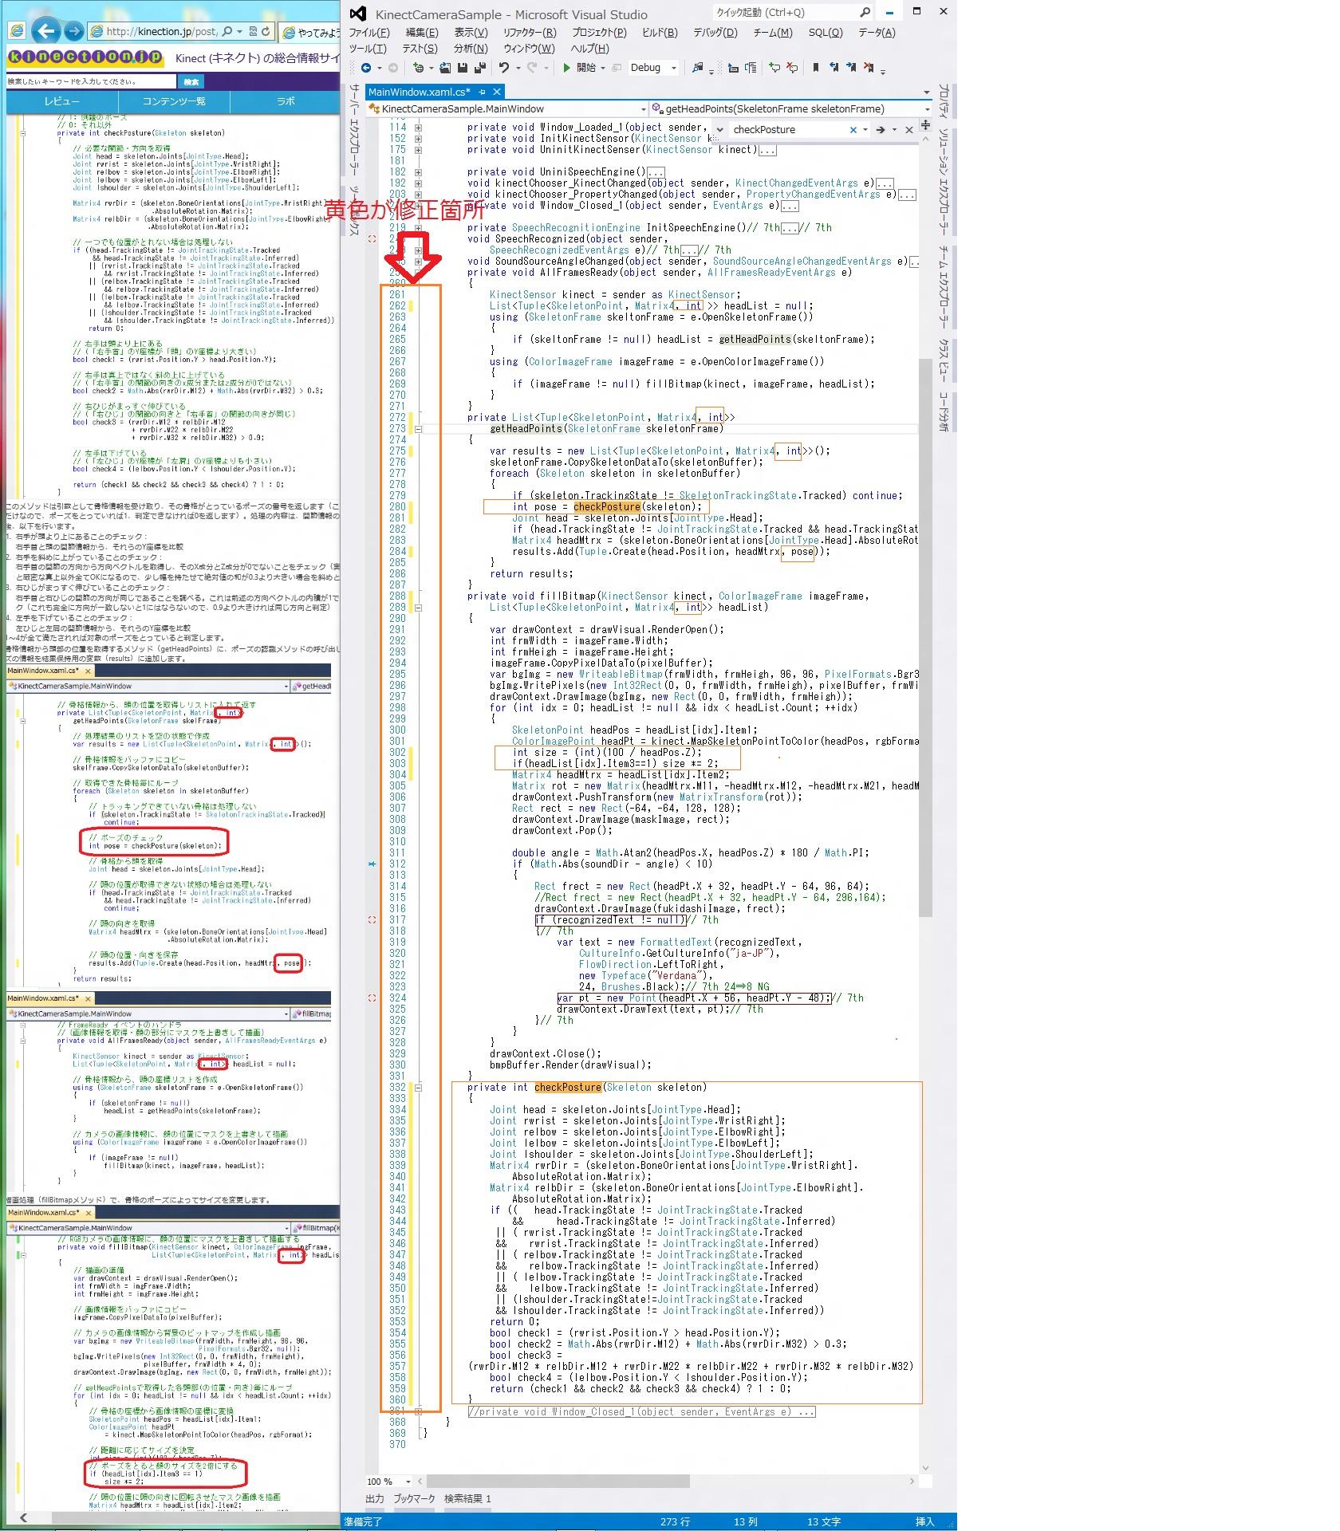Pin the MainWindow.xaml.cs tab
This screenshot has width=1340, height=1531.
point(482,92)
